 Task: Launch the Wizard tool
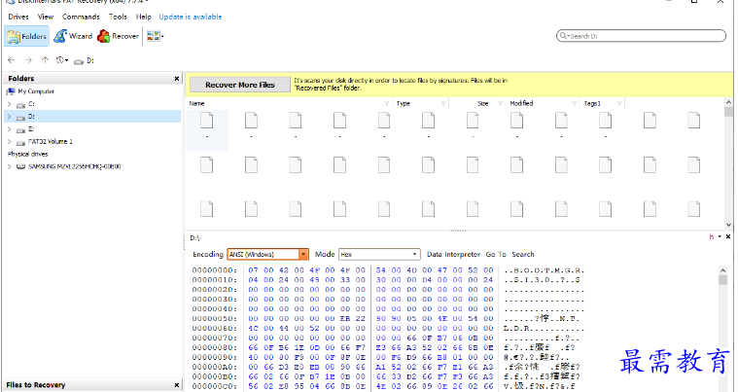(x=73, y=36)
